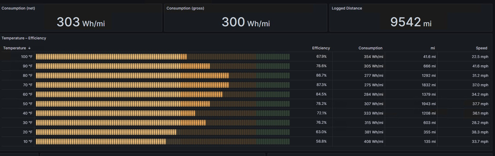Click the 87.3% efficiency value
The image size is (495, 156).
tap(321, 85)
